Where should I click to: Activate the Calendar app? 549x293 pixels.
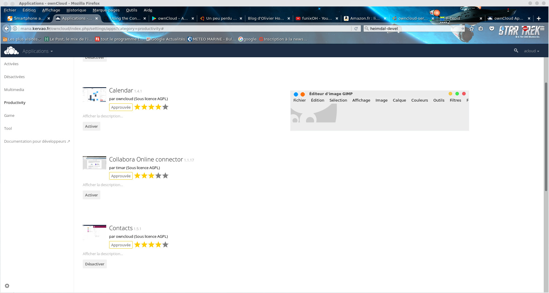click(x=91, y=126)
